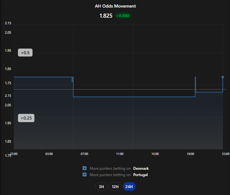Click the 15:00 time axis label
The width and height of the screenshot is (230, 195).
(x=155, y=154)
